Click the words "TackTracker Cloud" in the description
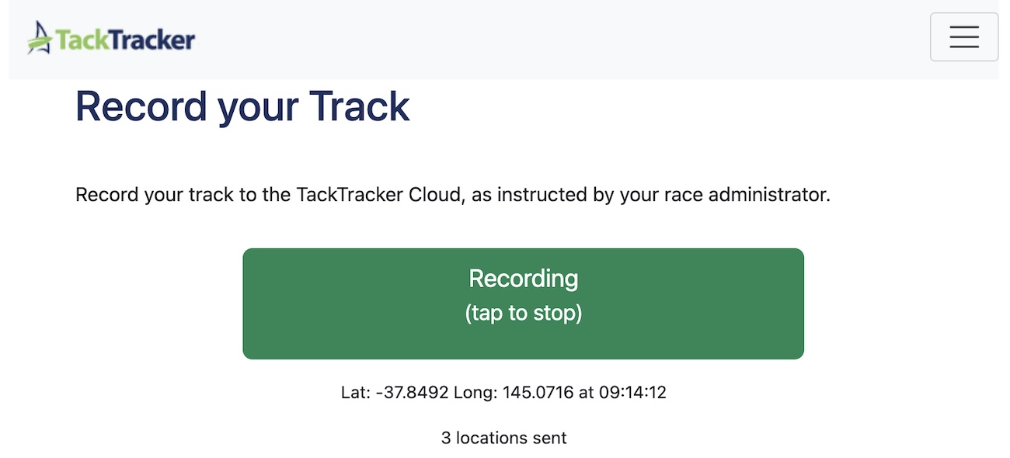This screenshot has height=458, width=1010. [x=378, y=195]
